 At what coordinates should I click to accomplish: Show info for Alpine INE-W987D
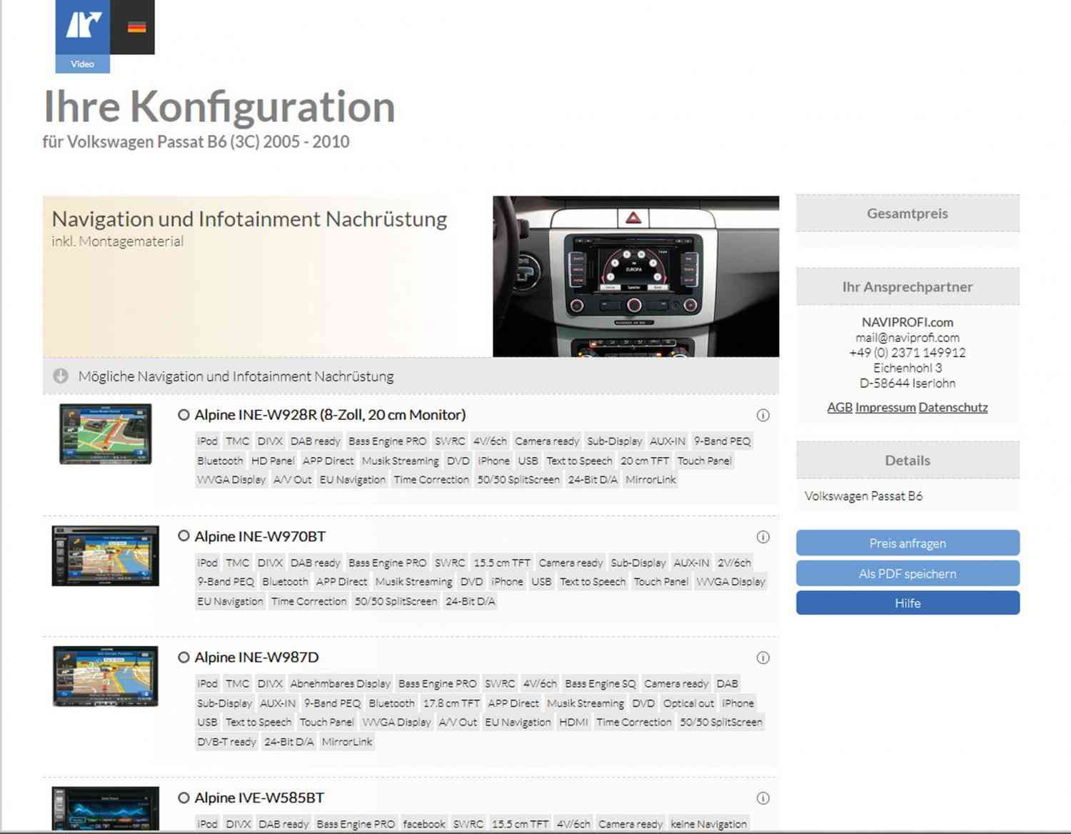tap(763, 658)
